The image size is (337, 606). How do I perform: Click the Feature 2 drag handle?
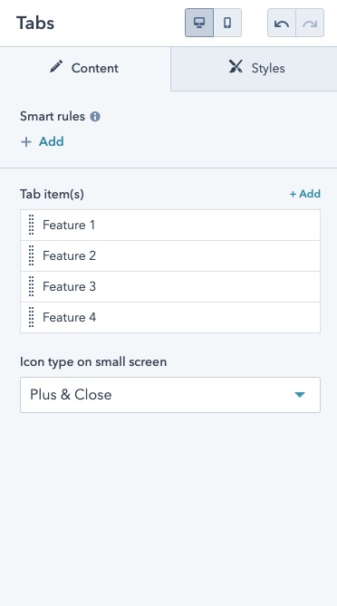tap(32, 255)
